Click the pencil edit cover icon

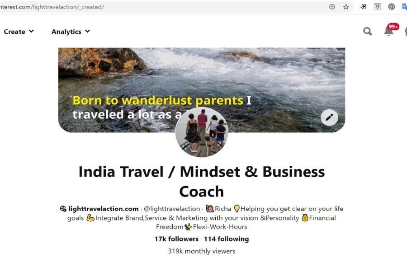pyautogui.click(x=329, y=117)
